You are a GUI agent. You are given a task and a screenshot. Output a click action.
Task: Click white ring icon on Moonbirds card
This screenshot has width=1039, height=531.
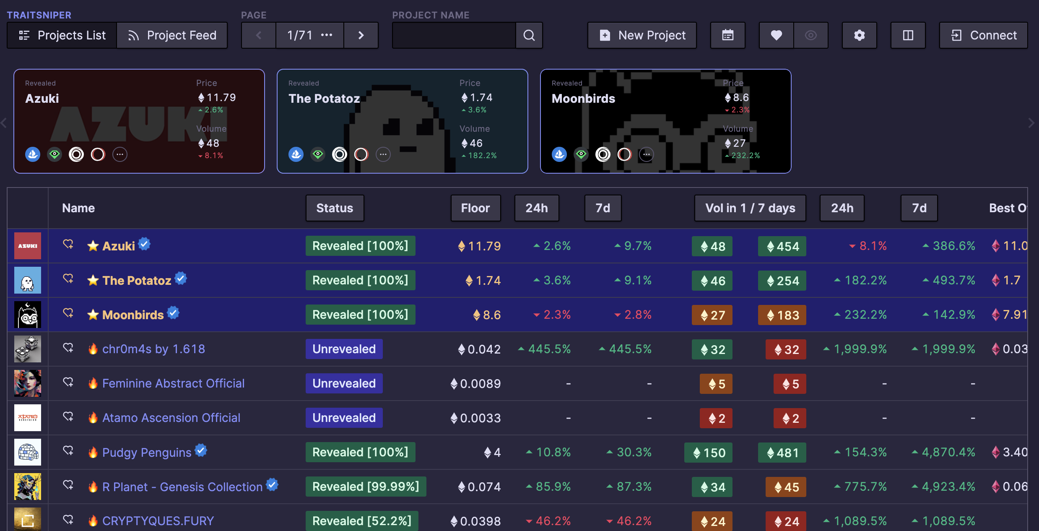pos(603,154)
